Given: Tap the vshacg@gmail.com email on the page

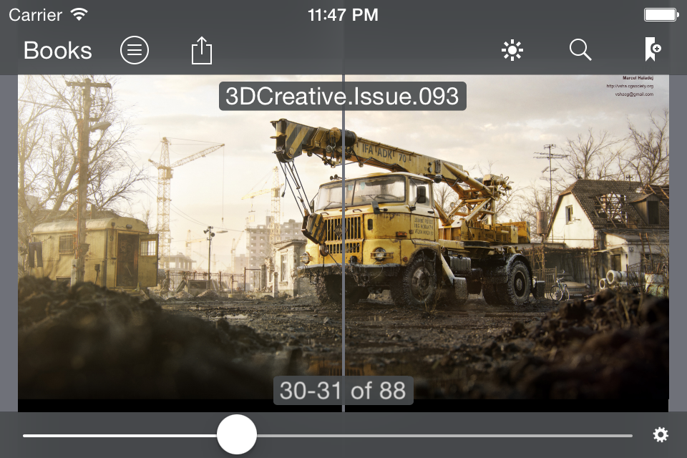Looking at the screenshot, I should (x=635, y=94).
